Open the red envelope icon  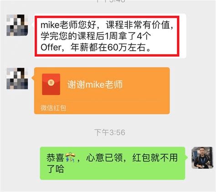(x=51, y=84)
